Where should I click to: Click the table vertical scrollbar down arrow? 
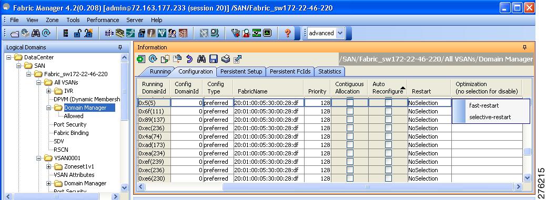(528, 178)
